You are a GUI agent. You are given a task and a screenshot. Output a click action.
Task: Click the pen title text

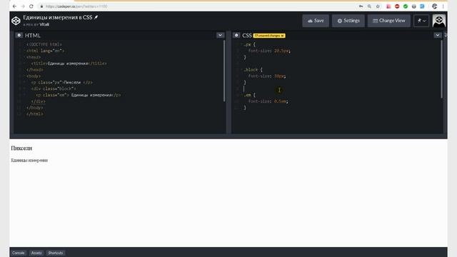pos(58,17)
